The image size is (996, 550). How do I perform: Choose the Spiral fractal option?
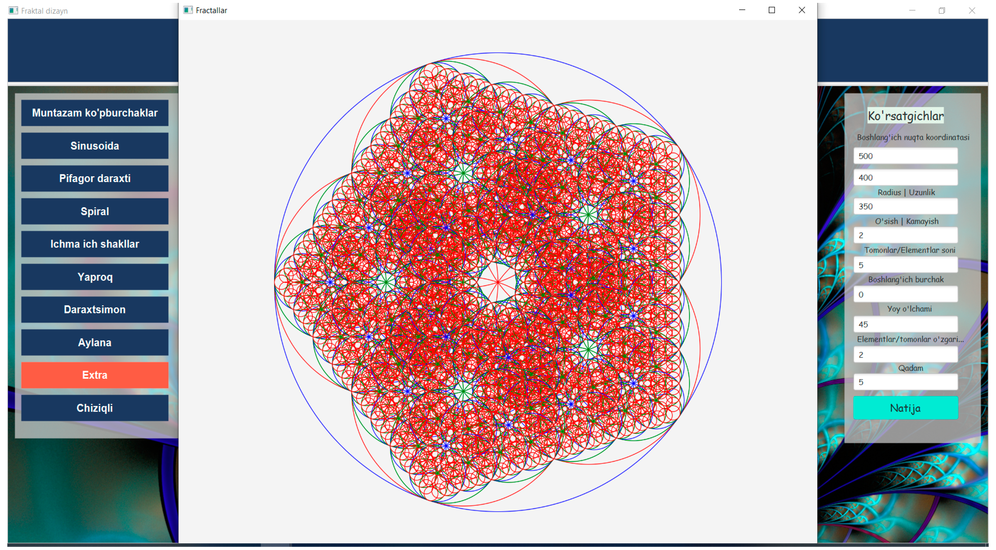95,211
